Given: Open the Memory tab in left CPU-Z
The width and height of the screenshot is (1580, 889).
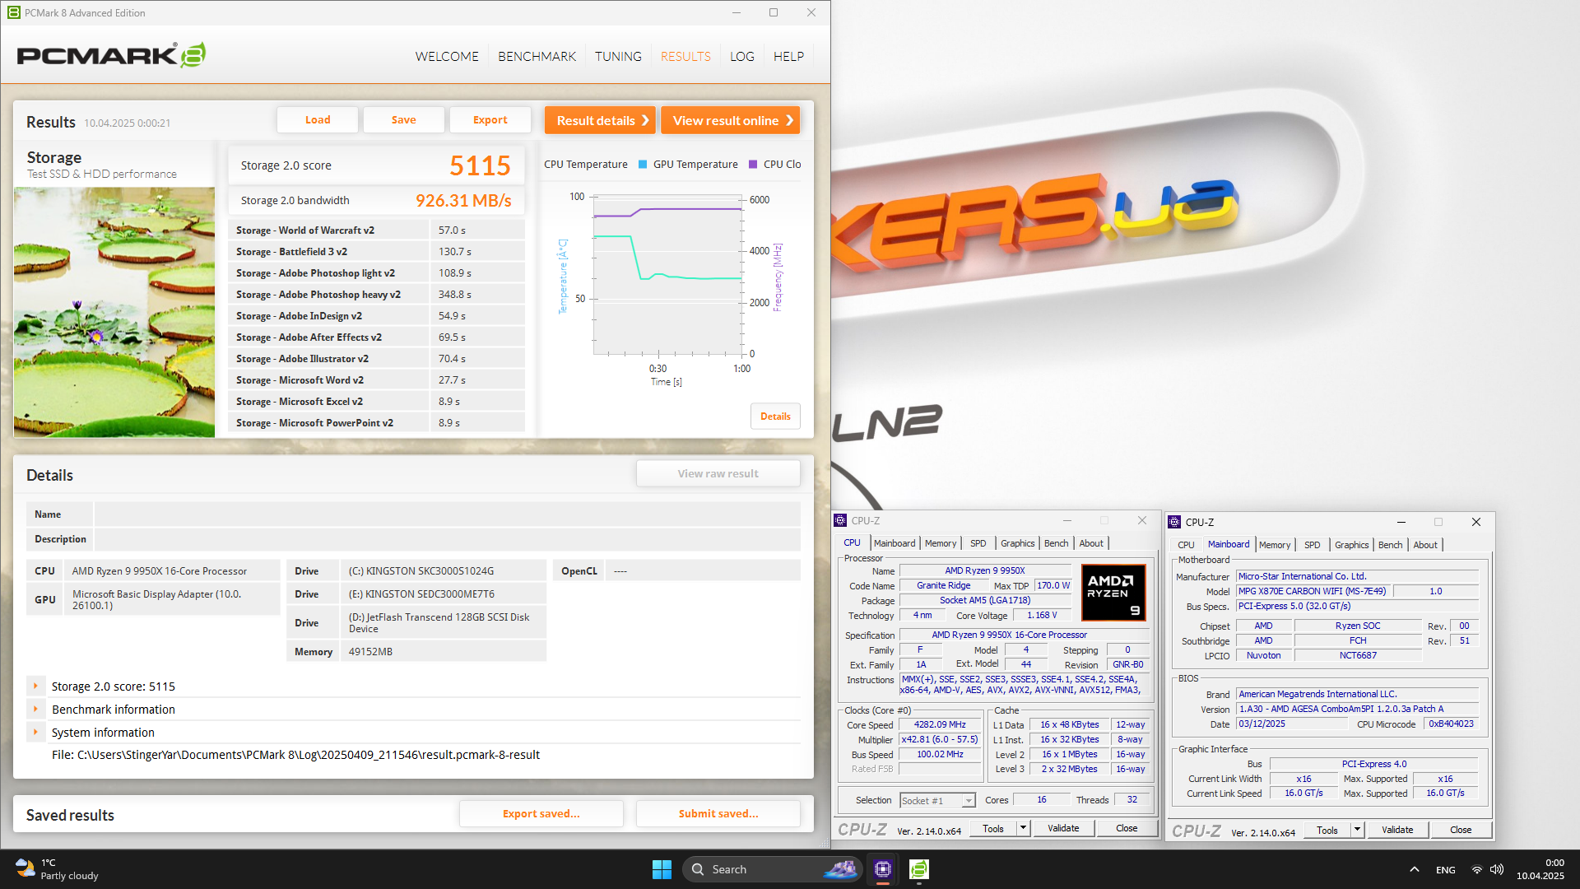Looking at the screenshot, I should coord(940,543).
